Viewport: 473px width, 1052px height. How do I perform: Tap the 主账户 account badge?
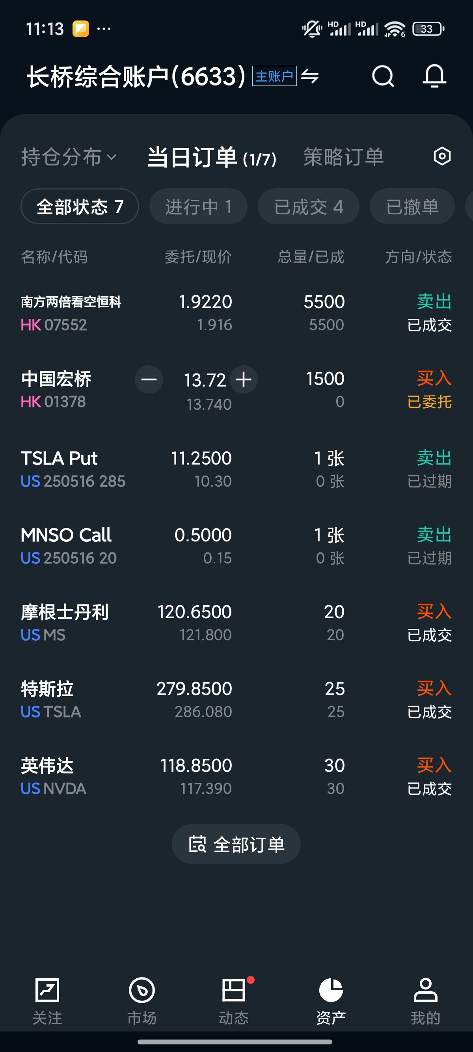(274, 76)
